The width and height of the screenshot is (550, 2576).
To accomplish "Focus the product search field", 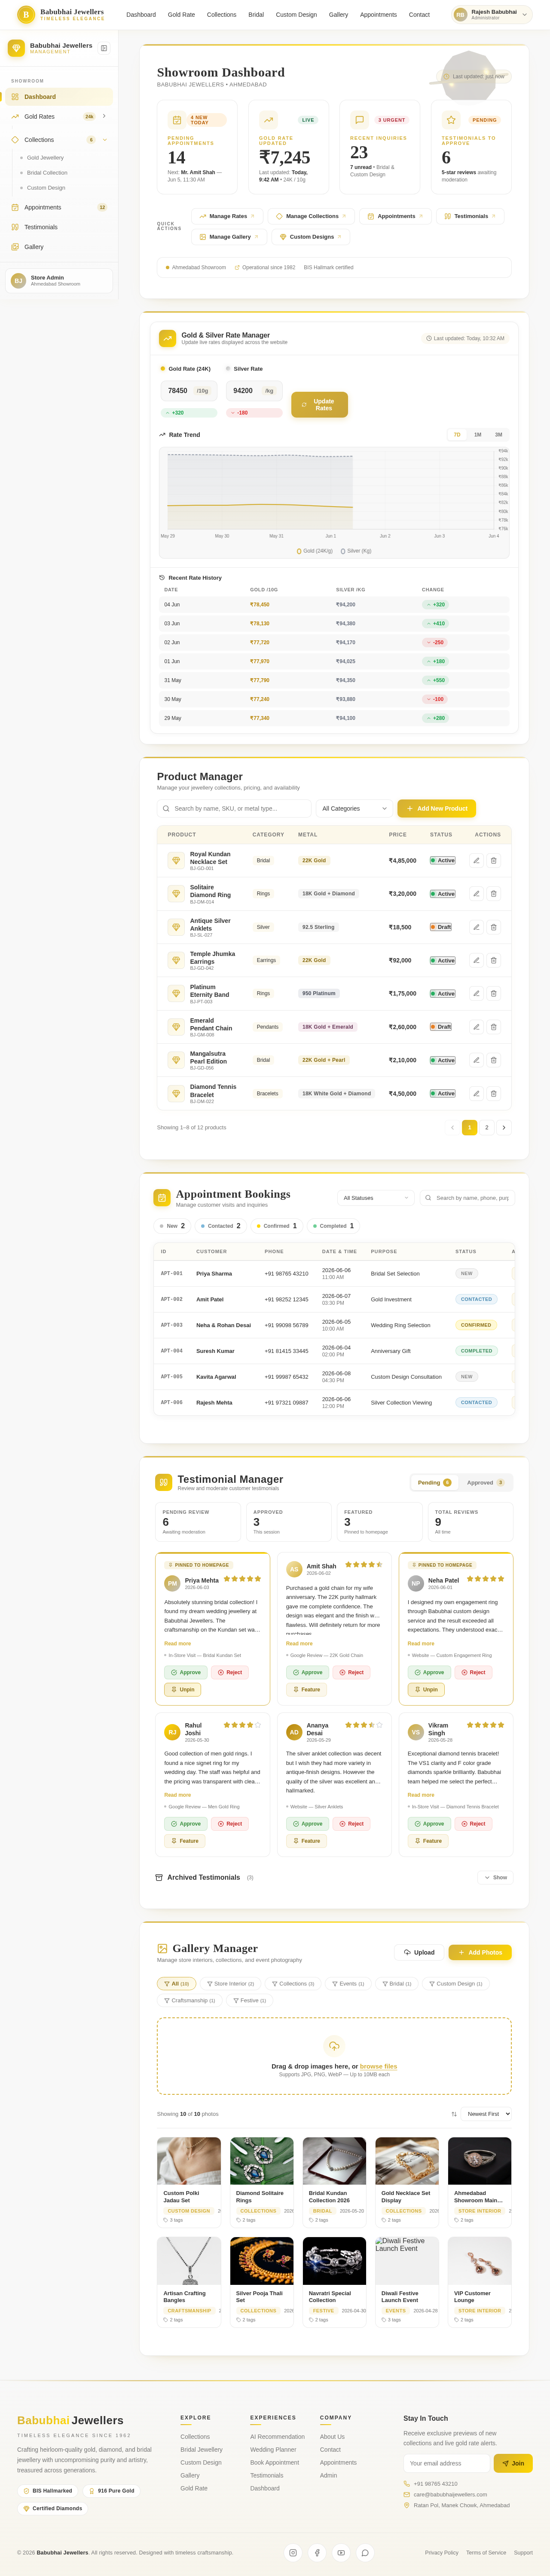I will tap(234, 808).
